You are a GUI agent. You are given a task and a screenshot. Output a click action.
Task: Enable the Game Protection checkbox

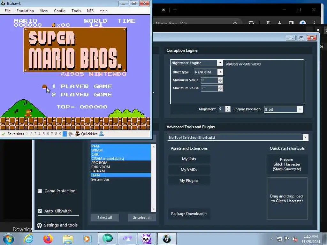[x=40, y=191]
